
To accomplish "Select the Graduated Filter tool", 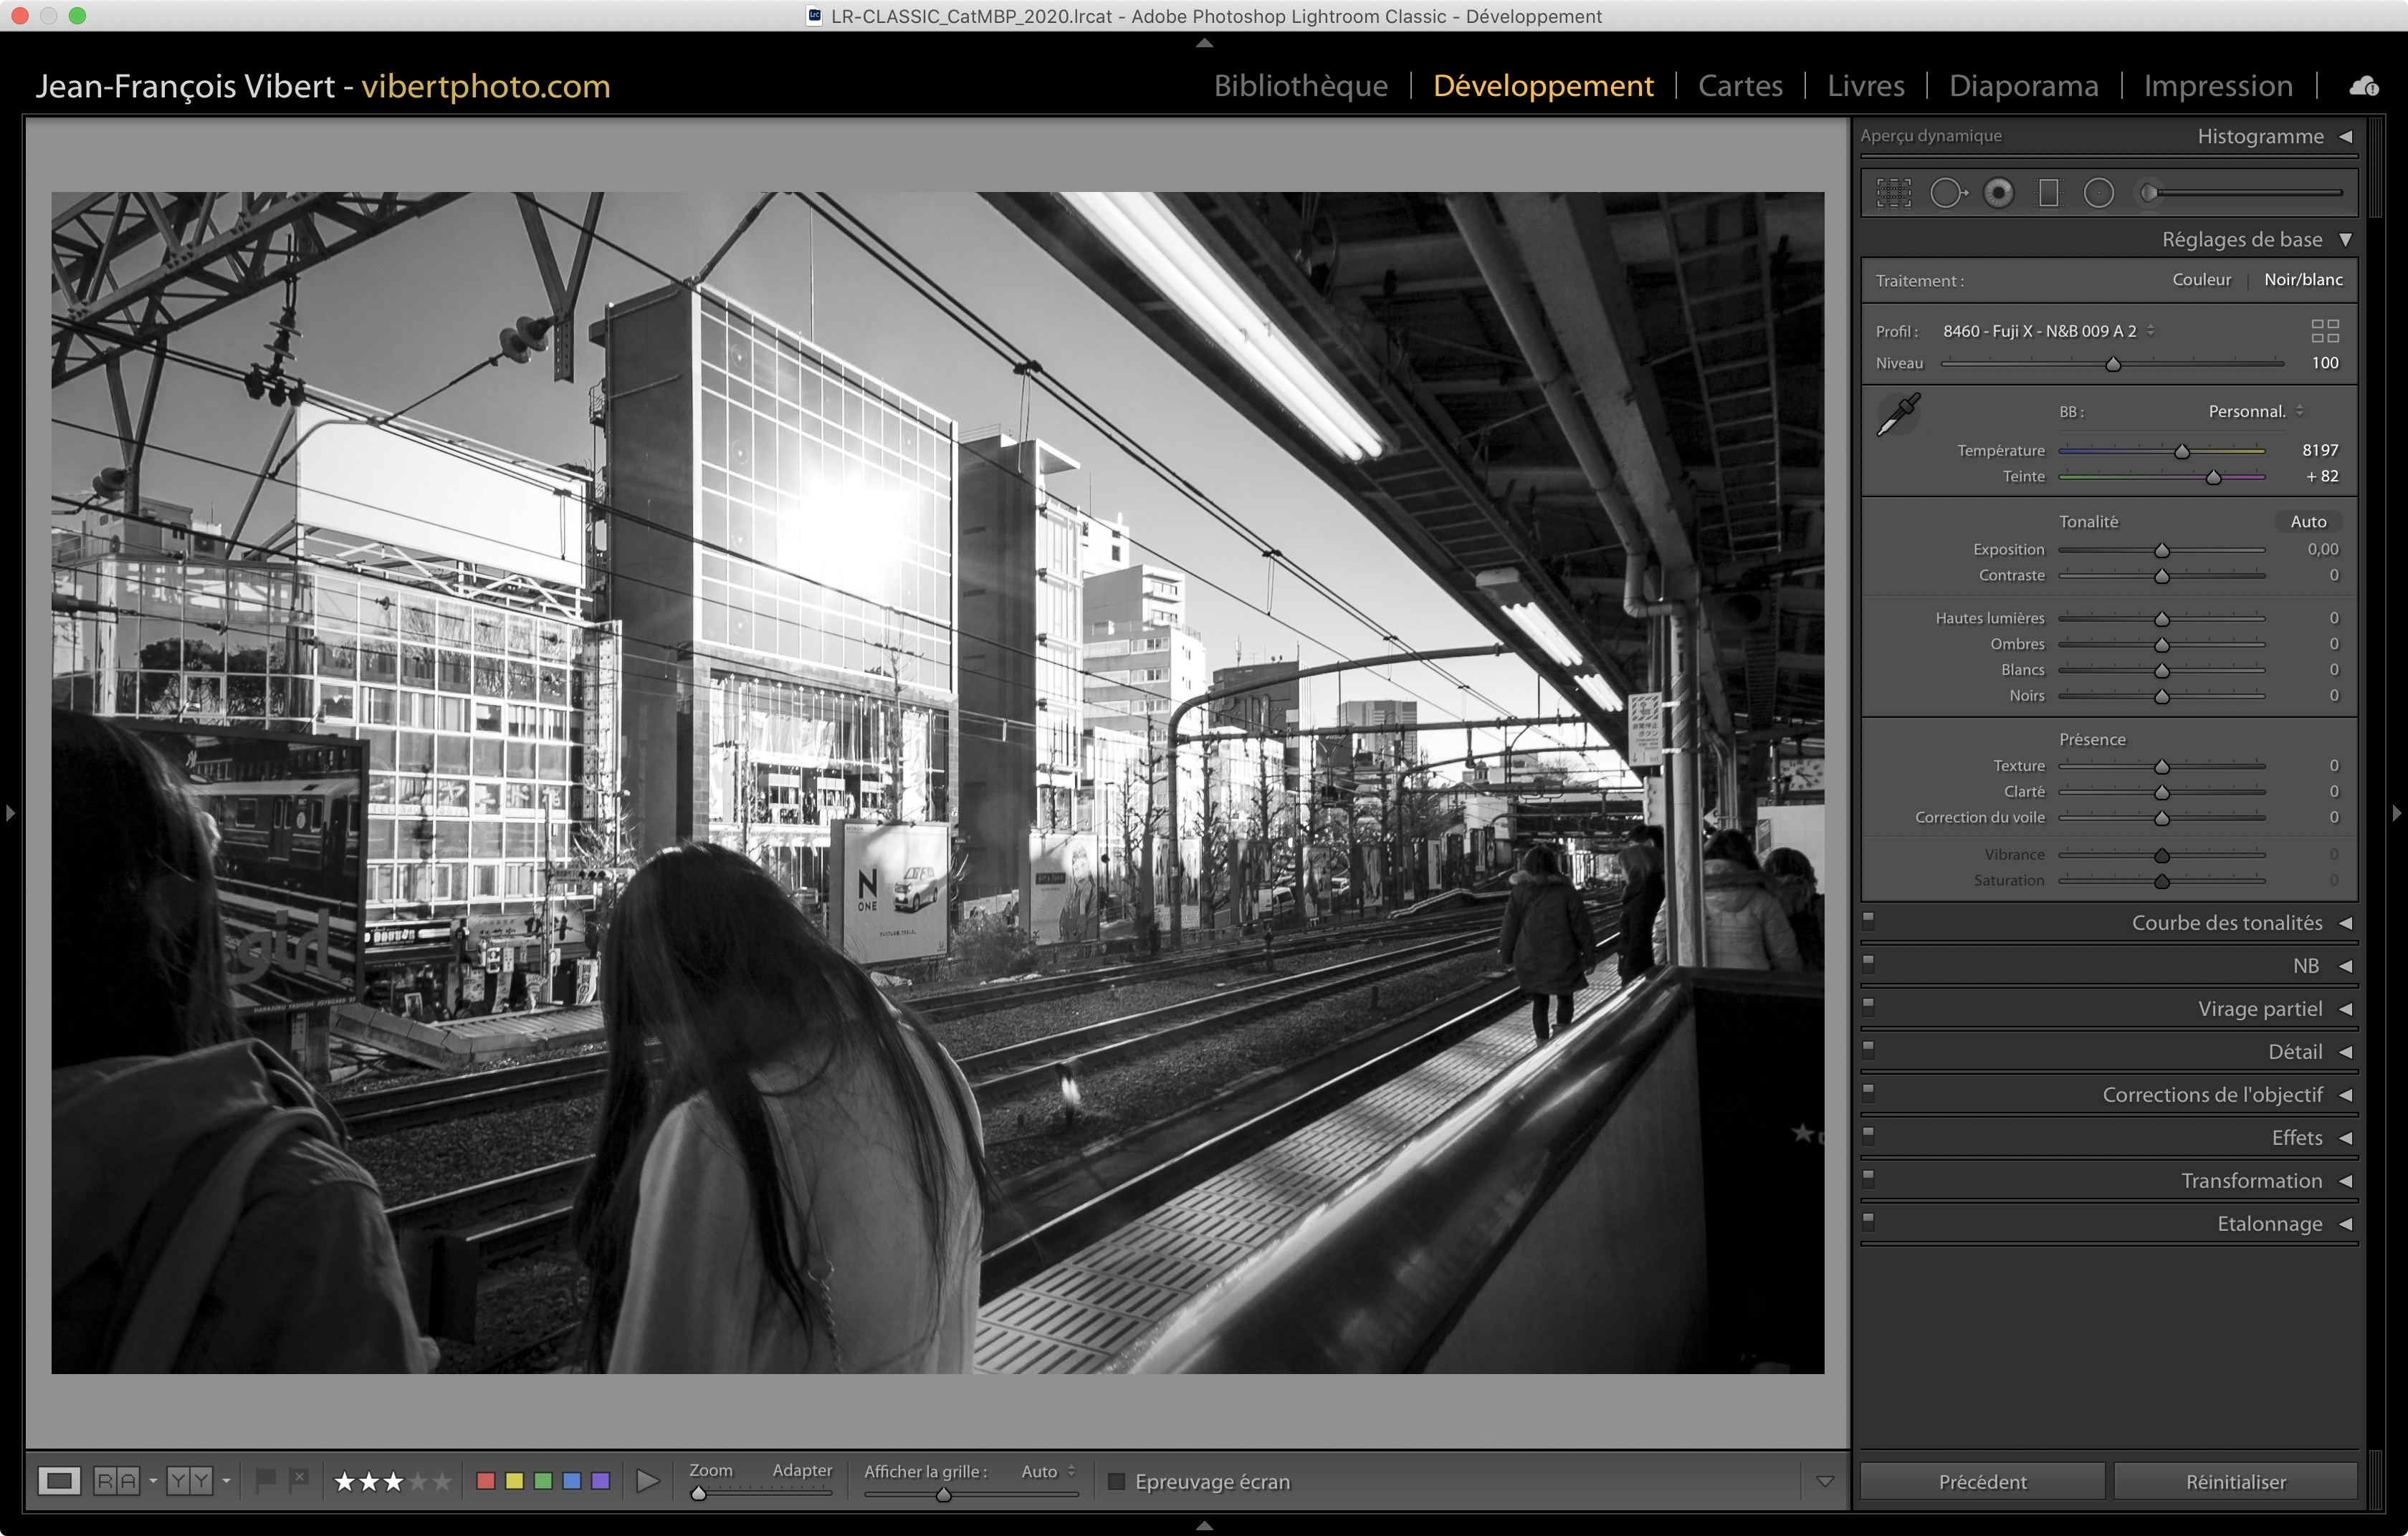I will coord(2048,193).
